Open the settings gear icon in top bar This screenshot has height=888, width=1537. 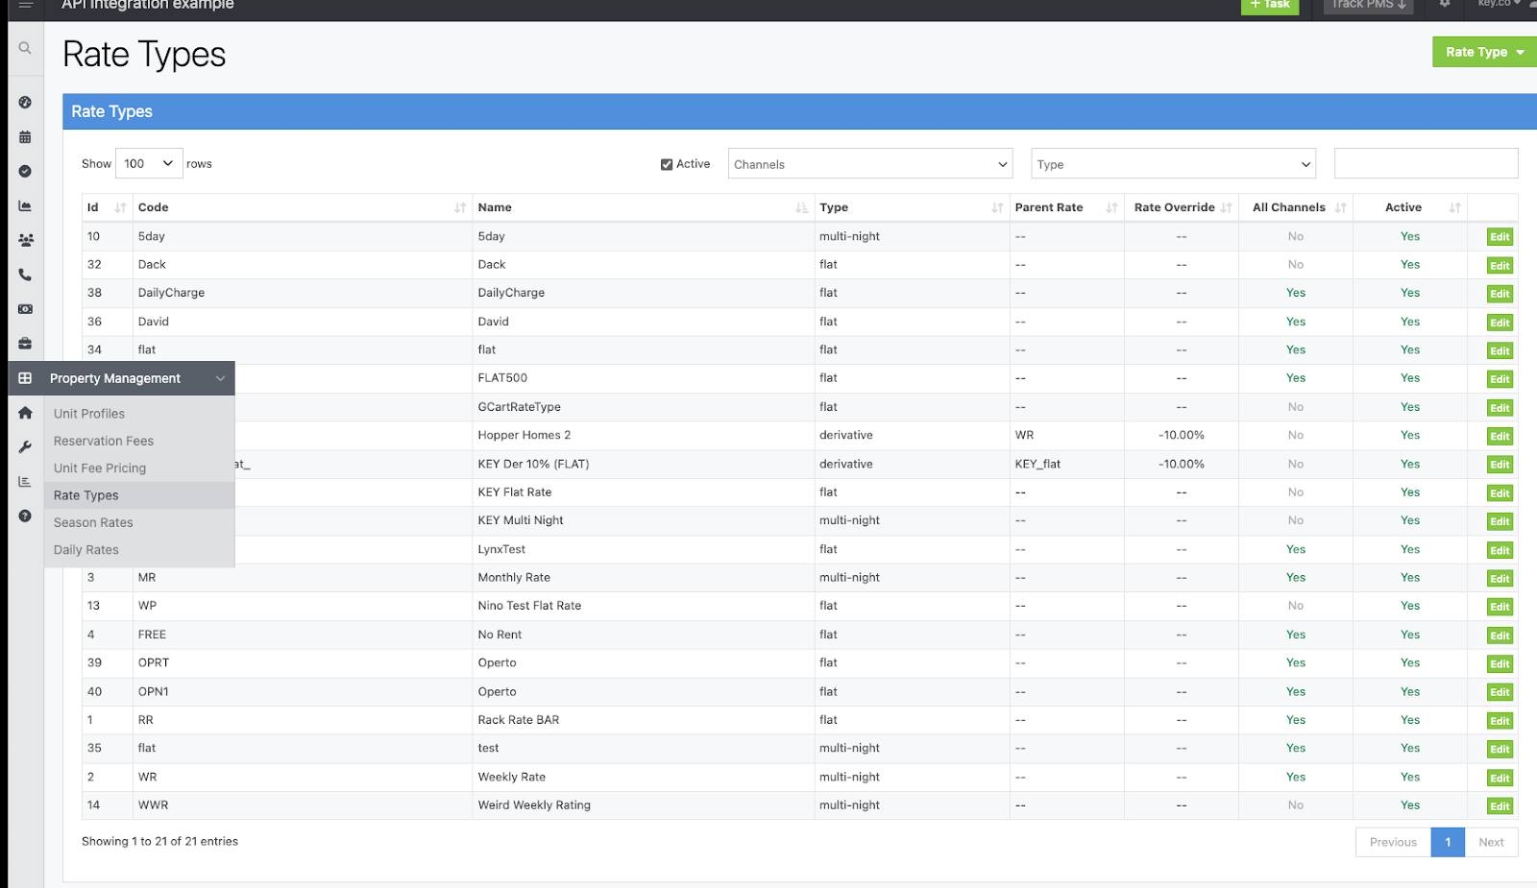(x=1445, y=5)
